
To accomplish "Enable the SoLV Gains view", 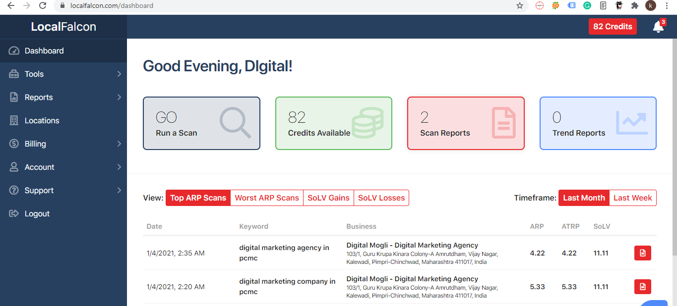I will click(x=328, y=198).
